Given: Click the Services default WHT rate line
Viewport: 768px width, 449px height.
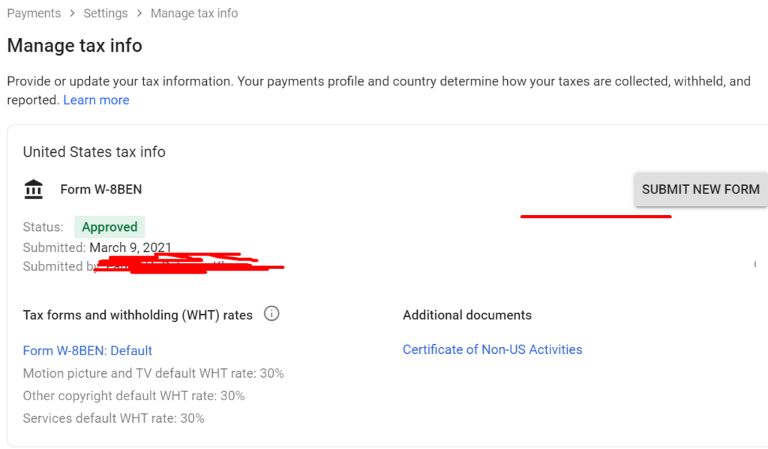Looking at the screenshot, I should tap(113, 418).
